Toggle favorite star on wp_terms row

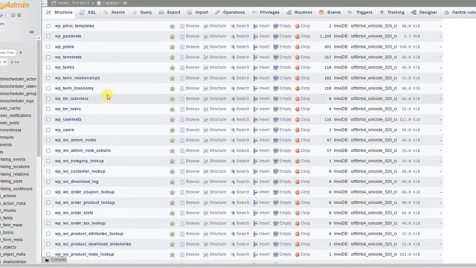[172, 68]
